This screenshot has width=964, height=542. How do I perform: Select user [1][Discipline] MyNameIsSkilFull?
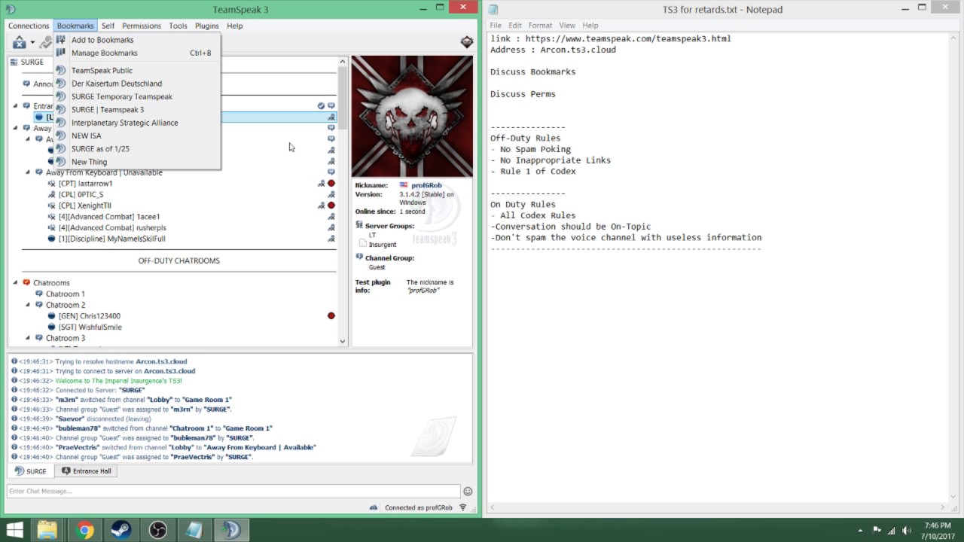pyautogui.click(x=111, y=239)
